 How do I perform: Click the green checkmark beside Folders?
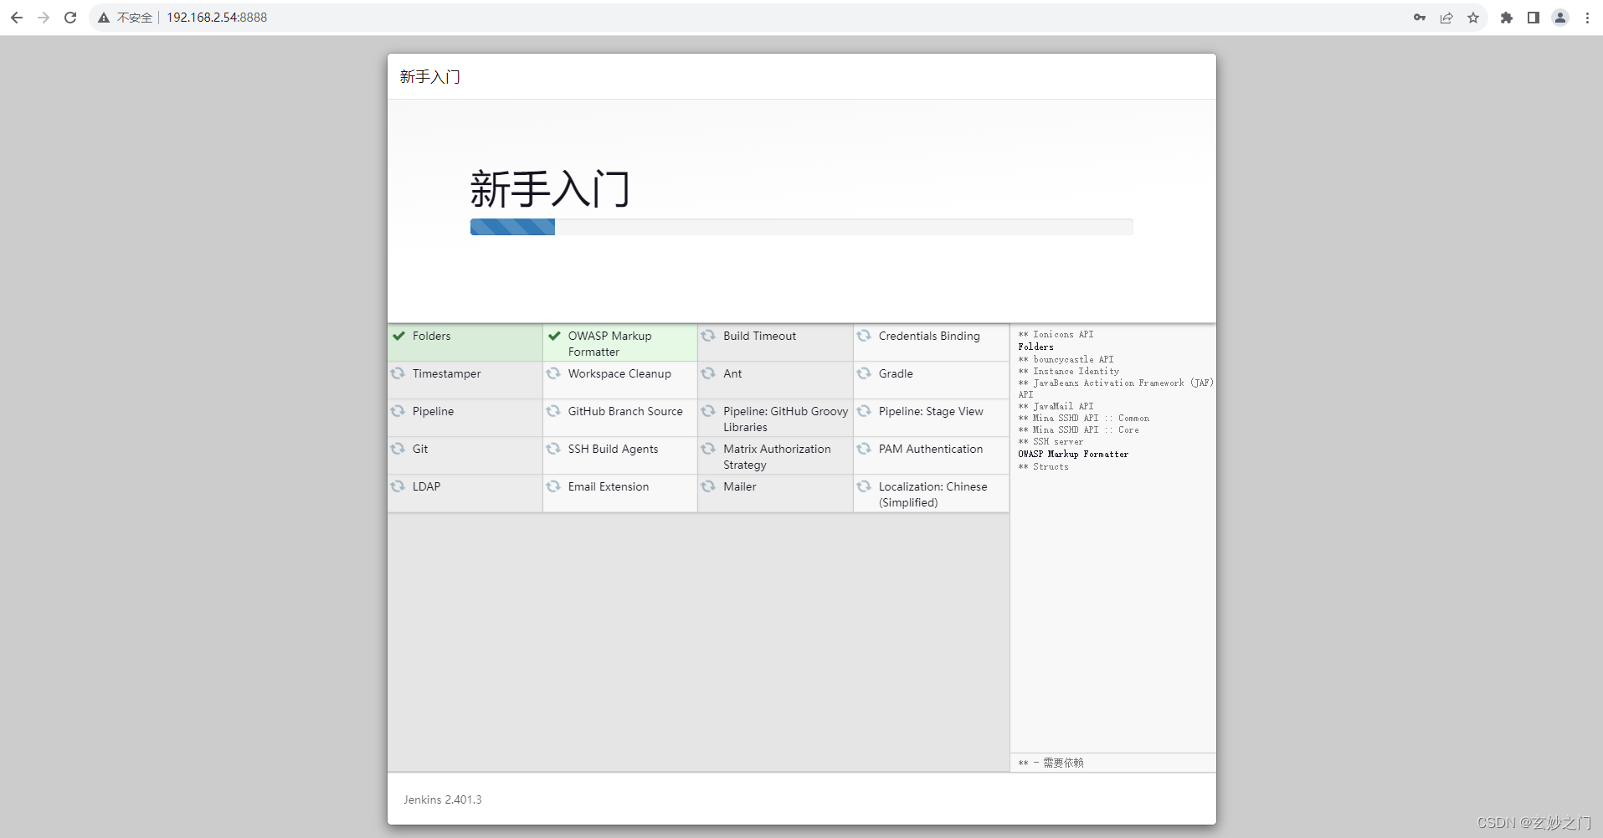tap(398, 336)
